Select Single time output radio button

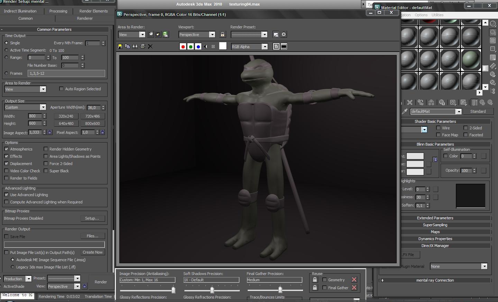6,43
